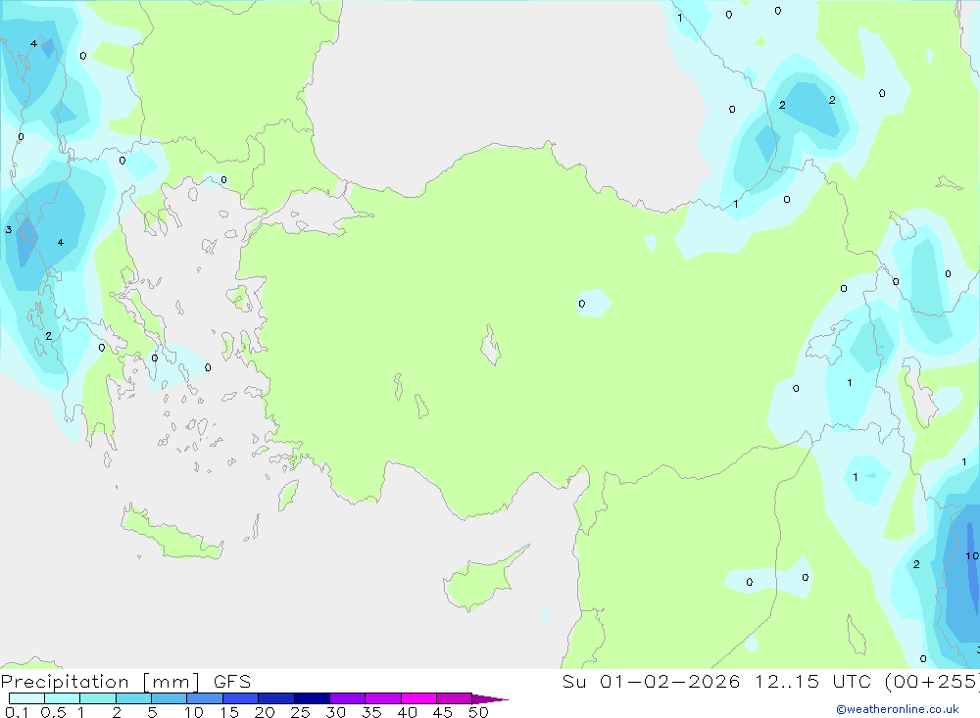
Task: Click the 10–15 mm legend color swatch
Action: coord(205,698)
